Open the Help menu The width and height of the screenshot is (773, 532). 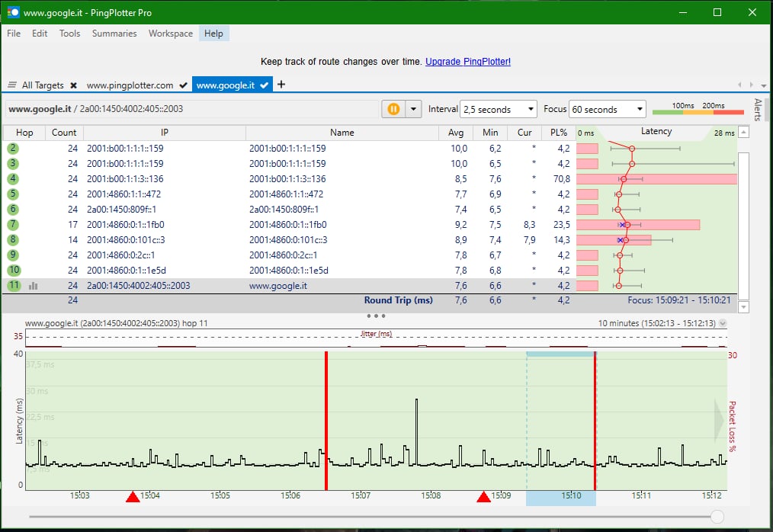point(213,34)
